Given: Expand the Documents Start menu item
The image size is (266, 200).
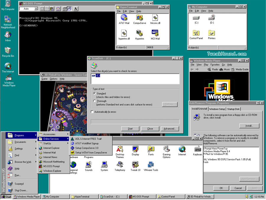Looking at the screenshot, I should [20, 142].
